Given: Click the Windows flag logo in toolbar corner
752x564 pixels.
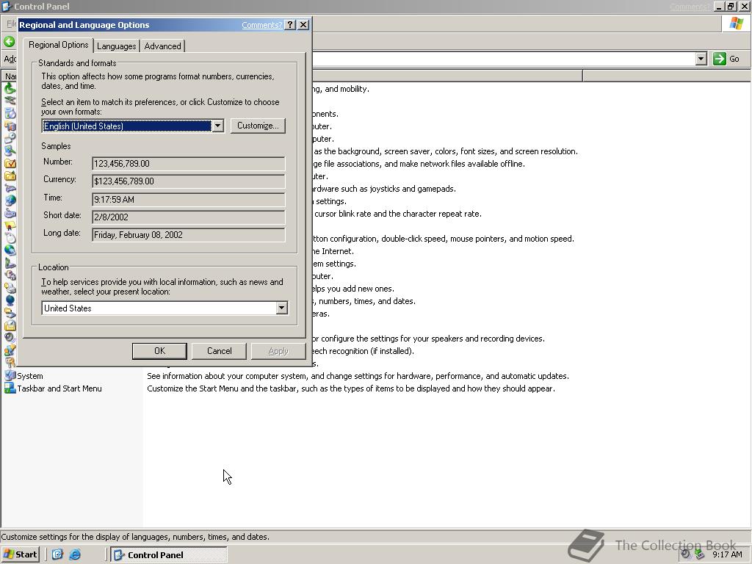Looking at the screenshot, I should 736,23.
